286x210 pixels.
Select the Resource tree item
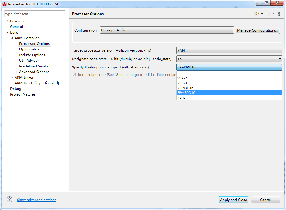18,21
